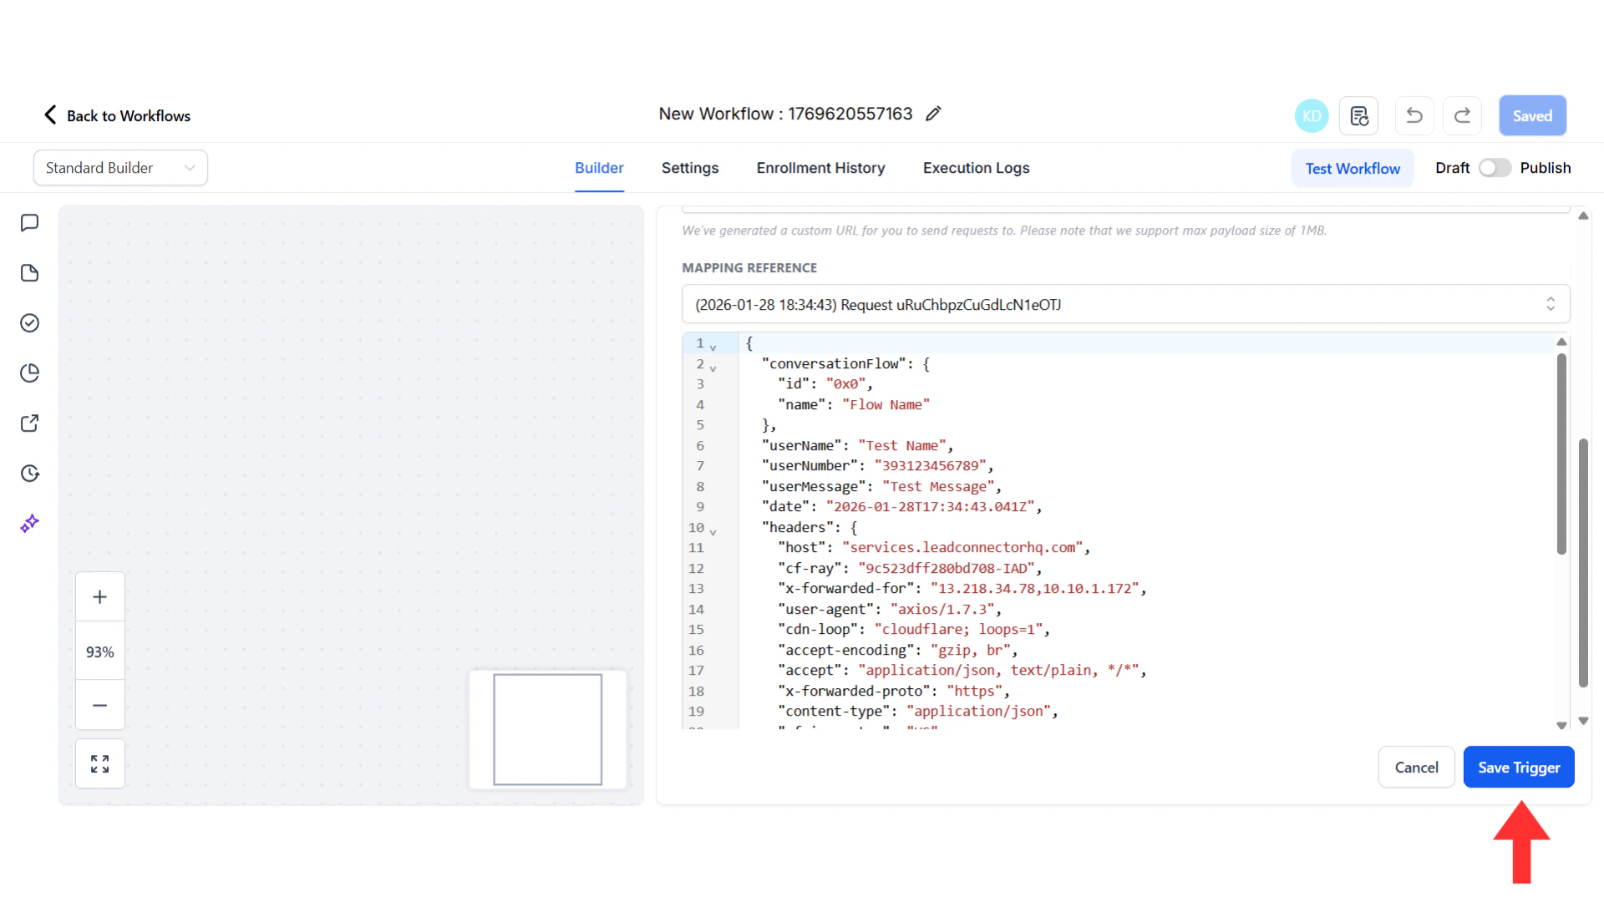The image size is (1604, 902).
Task: Click the Save Trigger button
Action: pos(1518,767)
